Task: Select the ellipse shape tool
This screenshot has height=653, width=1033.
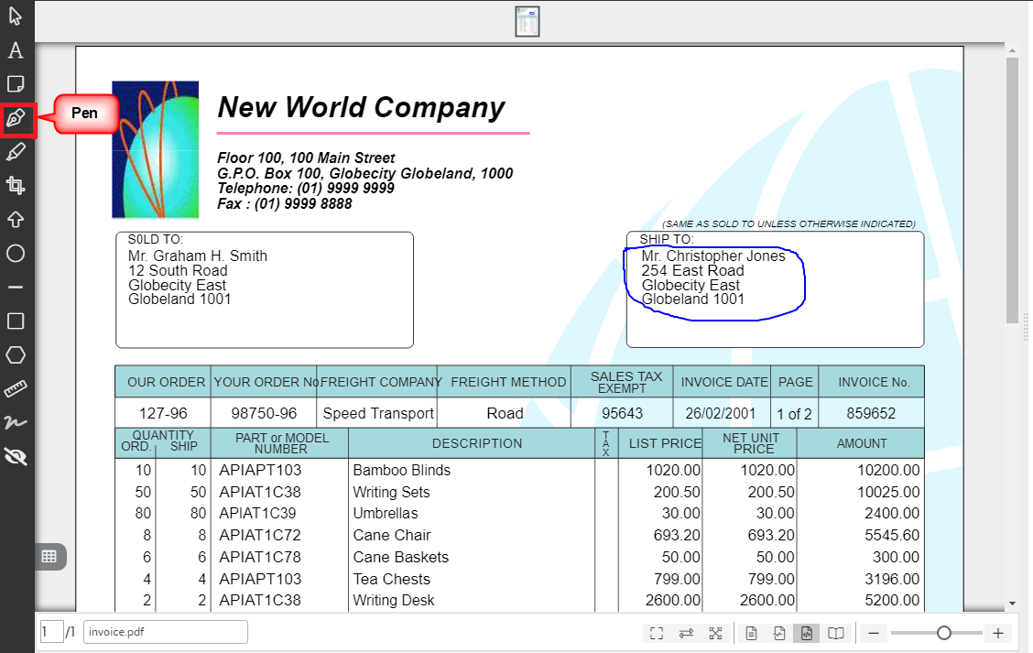Action: 16,254
